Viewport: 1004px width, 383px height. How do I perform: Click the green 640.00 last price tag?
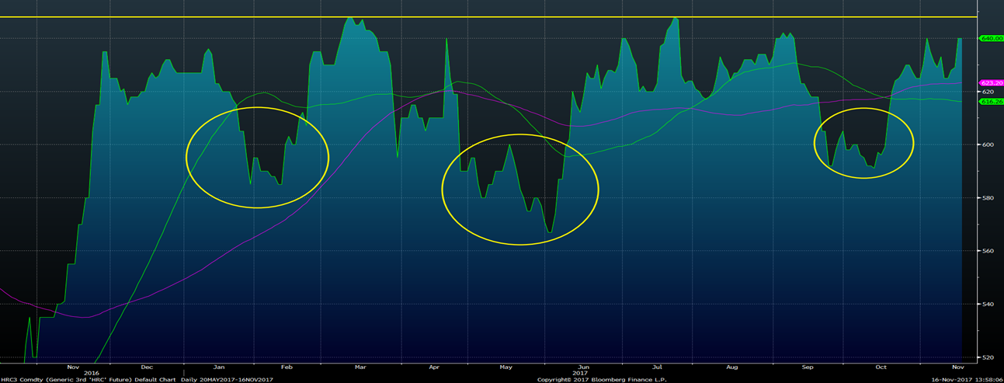[x=992, y=38]
